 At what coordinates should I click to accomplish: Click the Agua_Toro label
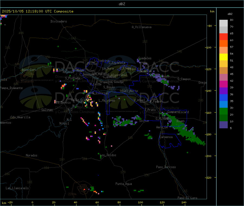[x=29, y=70]
